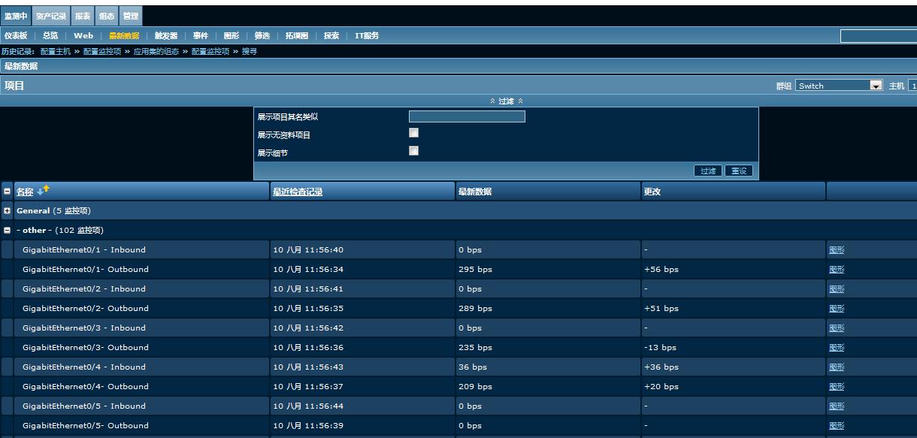Click the 10 八月 11:56:40 timestamp

pyautogui.click(x=308, y=249)
